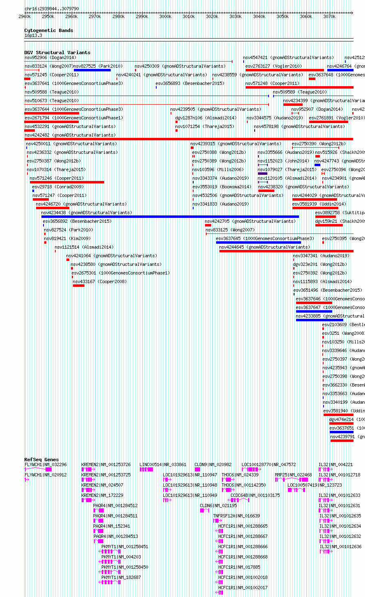Open variant esv29718 (Conrad2009)
This screenshot has width=365, height=597.
[x=58, y=187]
